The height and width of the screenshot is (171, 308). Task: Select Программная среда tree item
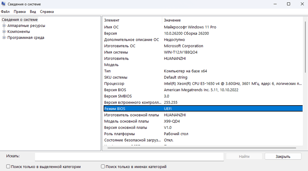point(26,38)
